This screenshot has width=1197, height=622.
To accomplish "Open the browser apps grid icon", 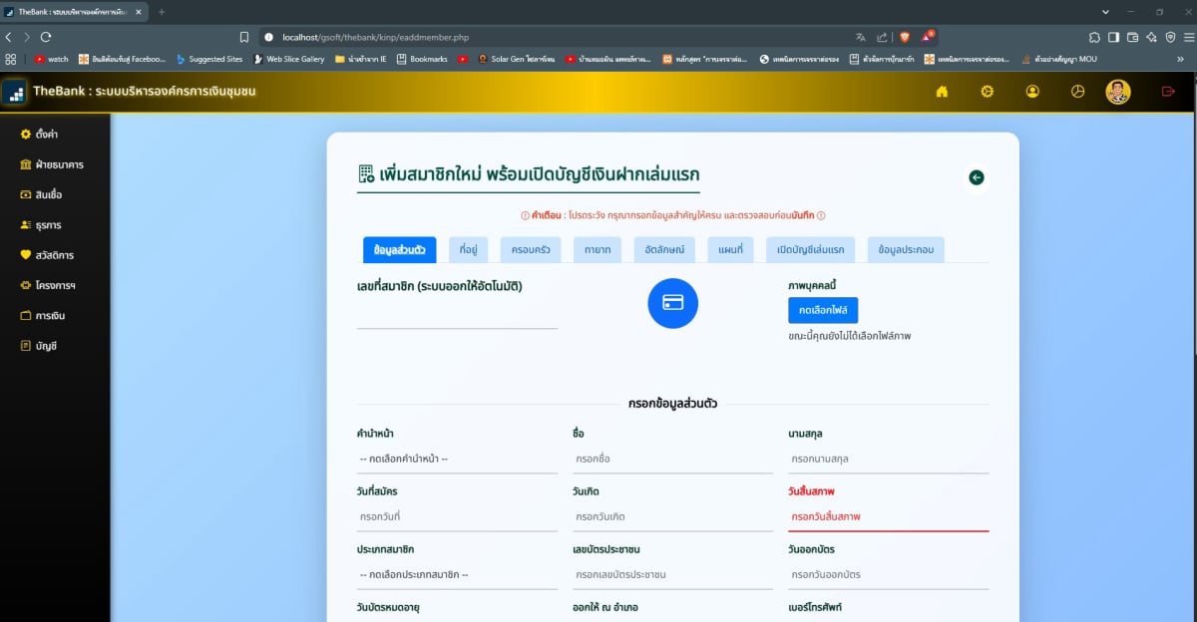I will [x=11, y=59].
